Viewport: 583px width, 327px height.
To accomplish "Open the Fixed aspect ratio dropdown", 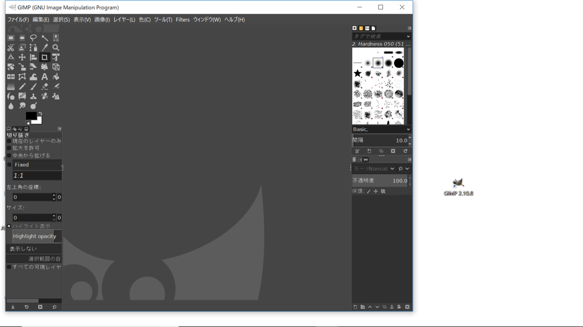I will 37,165.
